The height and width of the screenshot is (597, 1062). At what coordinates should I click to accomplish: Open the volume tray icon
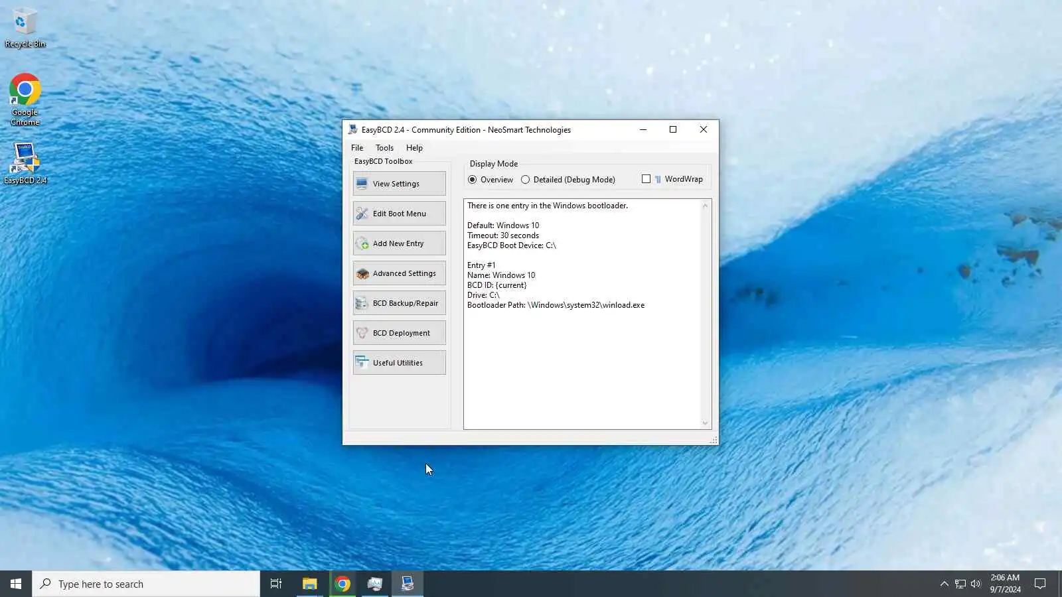[x=976, y=584]
